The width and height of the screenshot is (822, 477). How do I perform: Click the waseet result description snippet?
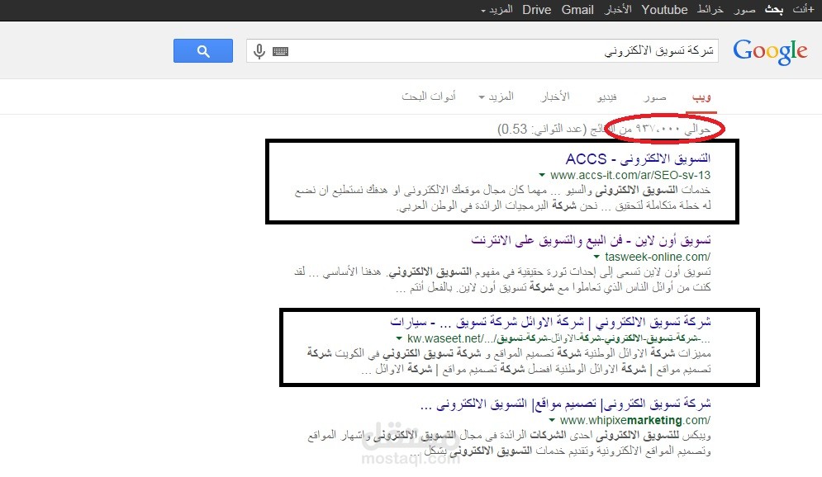pyautogui.click(x=509, y=361)
